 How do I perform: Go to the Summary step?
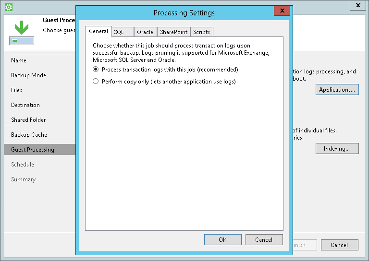click(23, 179)
